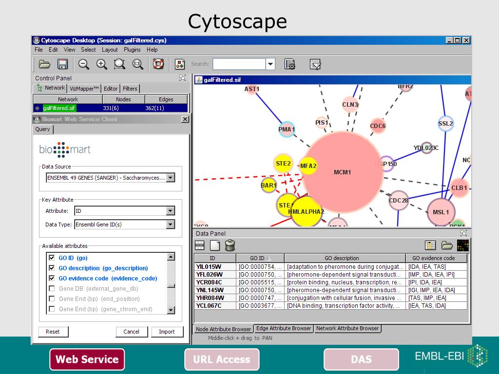Open the View menu

pos(69,50)
